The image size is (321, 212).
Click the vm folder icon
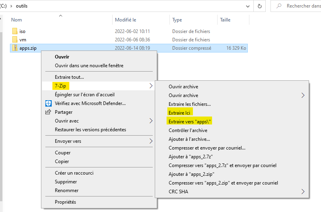click(x=15, y=40)
